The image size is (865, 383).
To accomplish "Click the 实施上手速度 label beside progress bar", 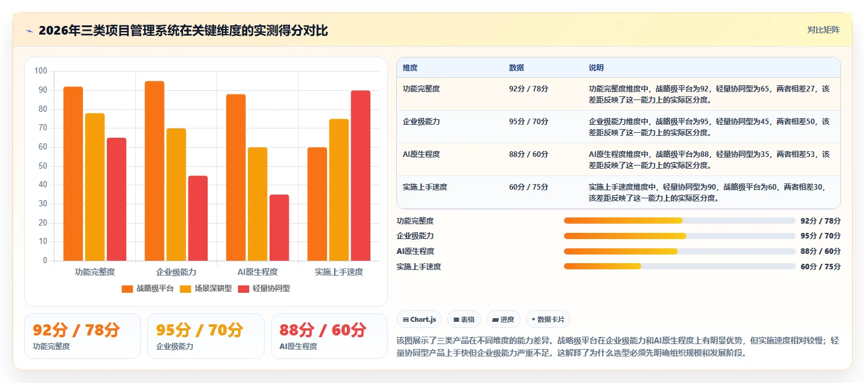I will coord(419,266).
